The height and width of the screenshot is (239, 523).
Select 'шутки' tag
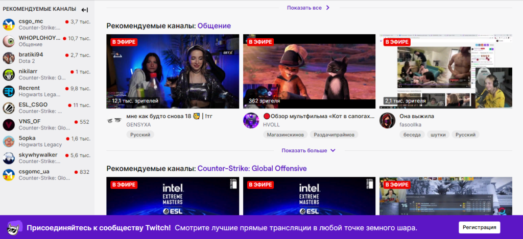click(438, 135)
